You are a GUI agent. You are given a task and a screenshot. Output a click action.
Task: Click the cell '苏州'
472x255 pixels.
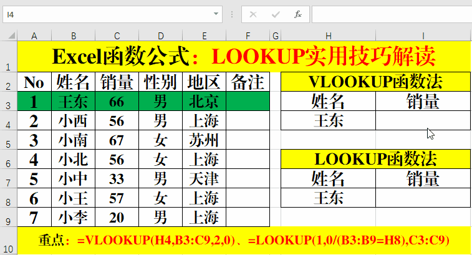tap(205, 140)
